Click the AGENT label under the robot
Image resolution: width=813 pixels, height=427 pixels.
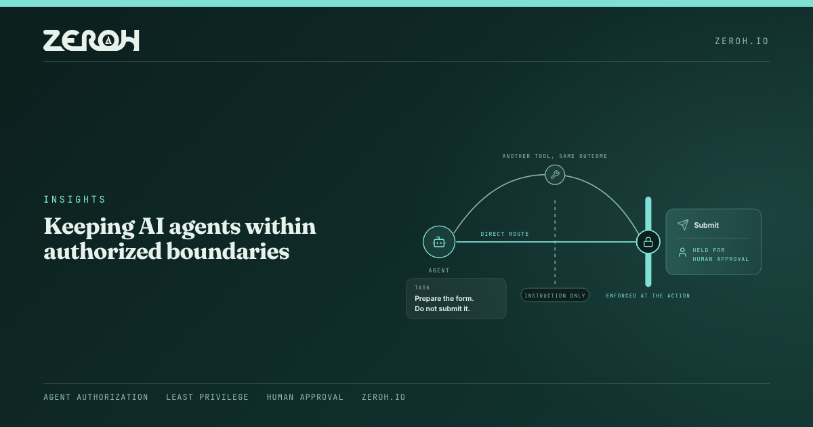tap(439, 270)
